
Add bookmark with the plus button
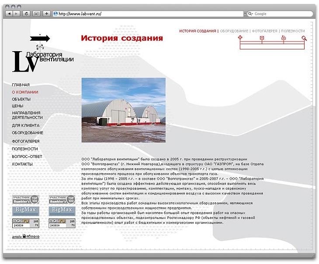[x=47, y=14]
